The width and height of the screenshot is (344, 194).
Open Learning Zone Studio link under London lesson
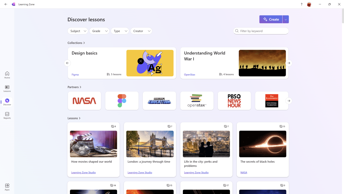coord(140,172)
